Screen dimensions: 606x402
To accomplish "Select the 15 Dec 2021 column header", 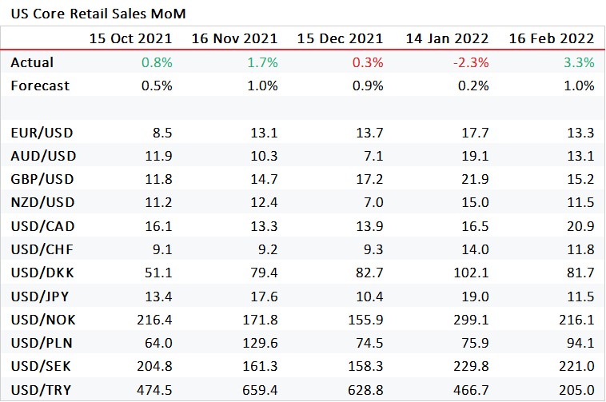I will point(340,38).
